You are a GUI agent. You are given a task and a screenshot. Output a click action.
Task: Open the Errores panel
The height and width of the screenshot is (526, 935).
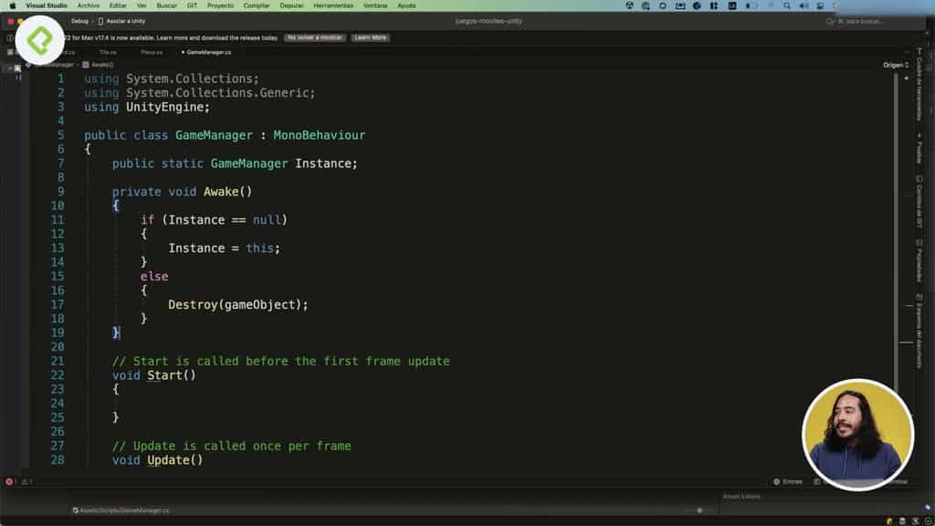coord(788,482)
